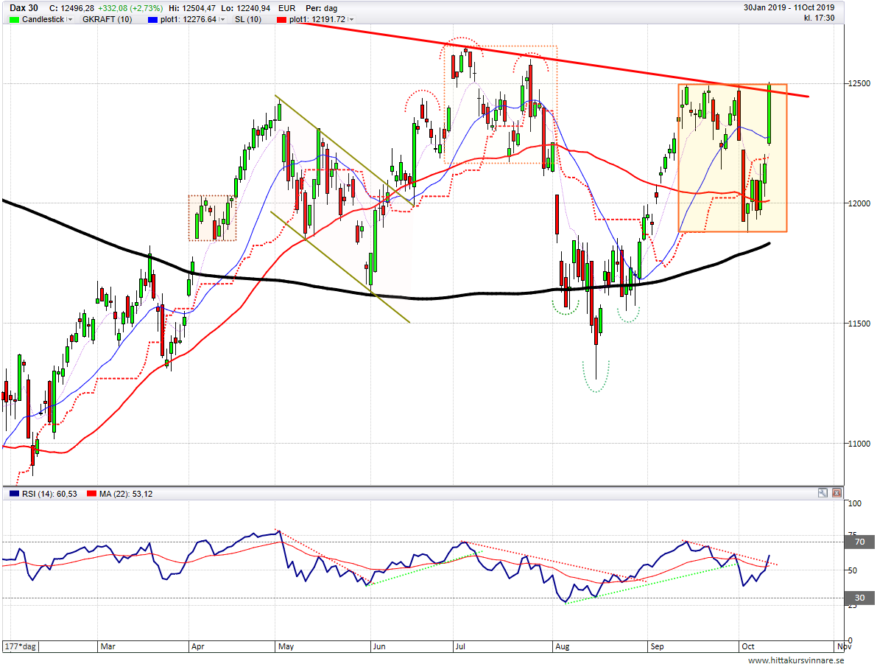
Task: Click the 177*dag timespan box
Action: (x=21, y=646)
